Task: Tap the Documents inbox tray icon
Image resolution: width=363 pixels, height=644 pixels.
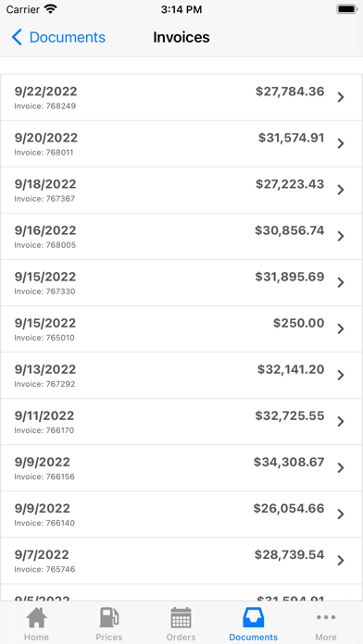Action: pyautogui.click(x=253, y=617)
